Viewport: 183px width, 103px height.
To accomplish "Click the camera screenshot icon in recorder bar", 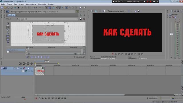I will click(154, 1).
